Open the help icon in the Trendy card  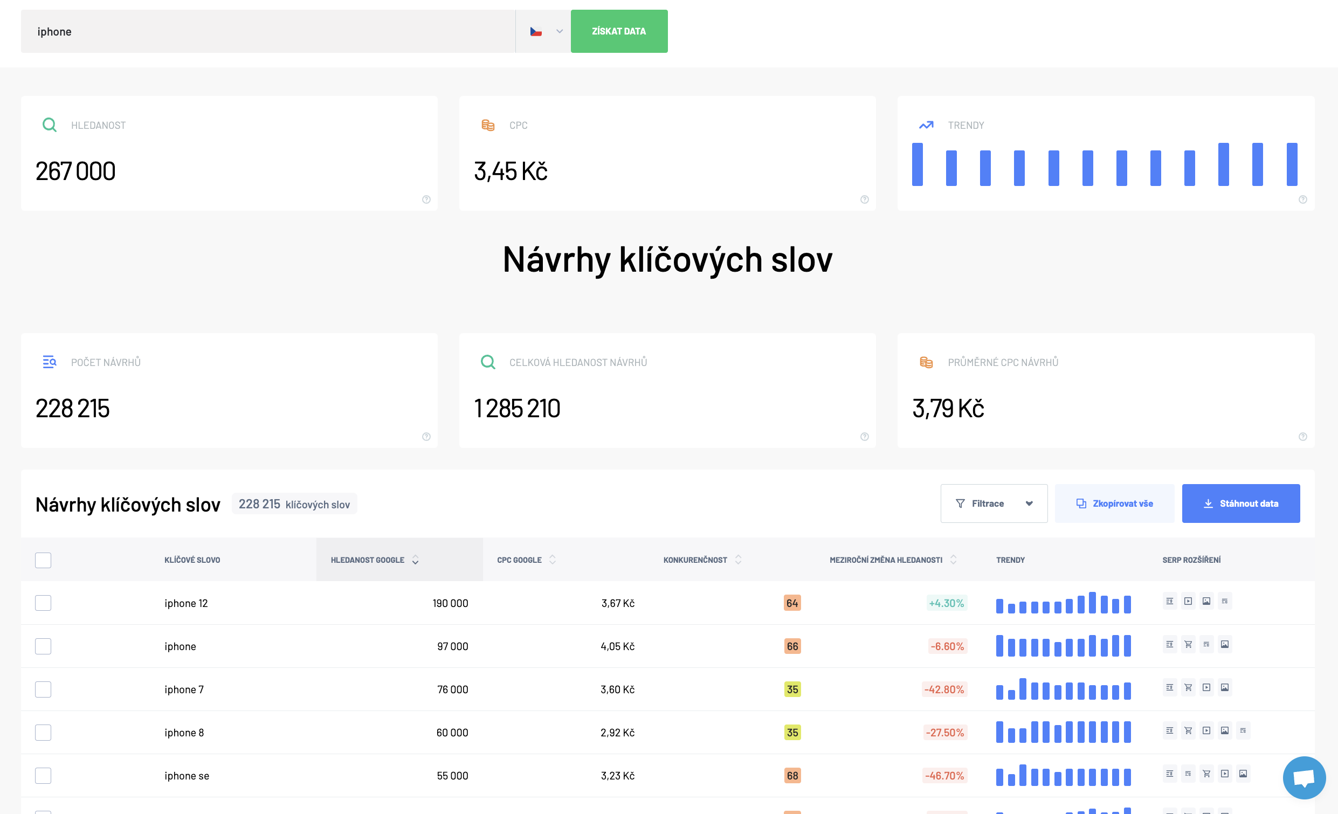[x=1303, y=199]
